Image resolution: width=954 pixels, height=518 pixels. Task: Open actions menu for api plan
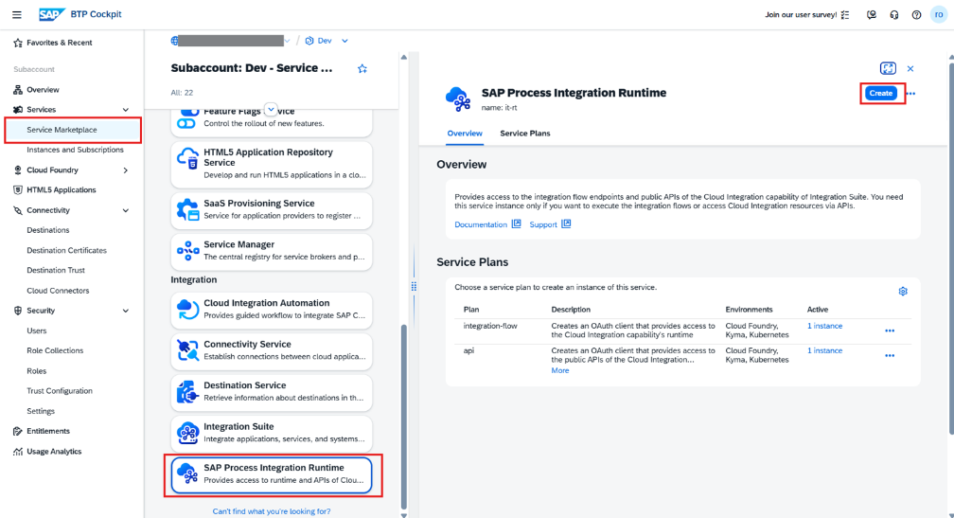(890, 355)
